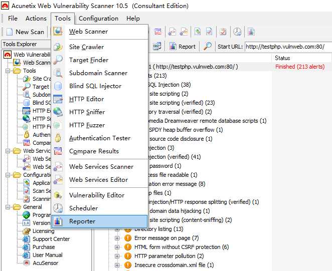Click the green Application Settings toolbar icon
This screenshot has height=271, width=332.
coord(198,32)
